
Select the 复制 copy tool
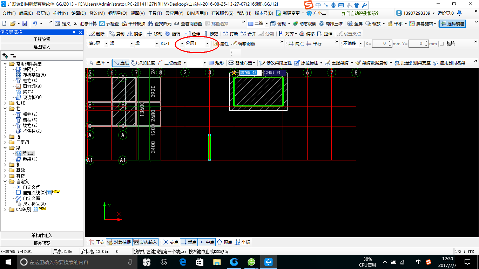point(117,34)
